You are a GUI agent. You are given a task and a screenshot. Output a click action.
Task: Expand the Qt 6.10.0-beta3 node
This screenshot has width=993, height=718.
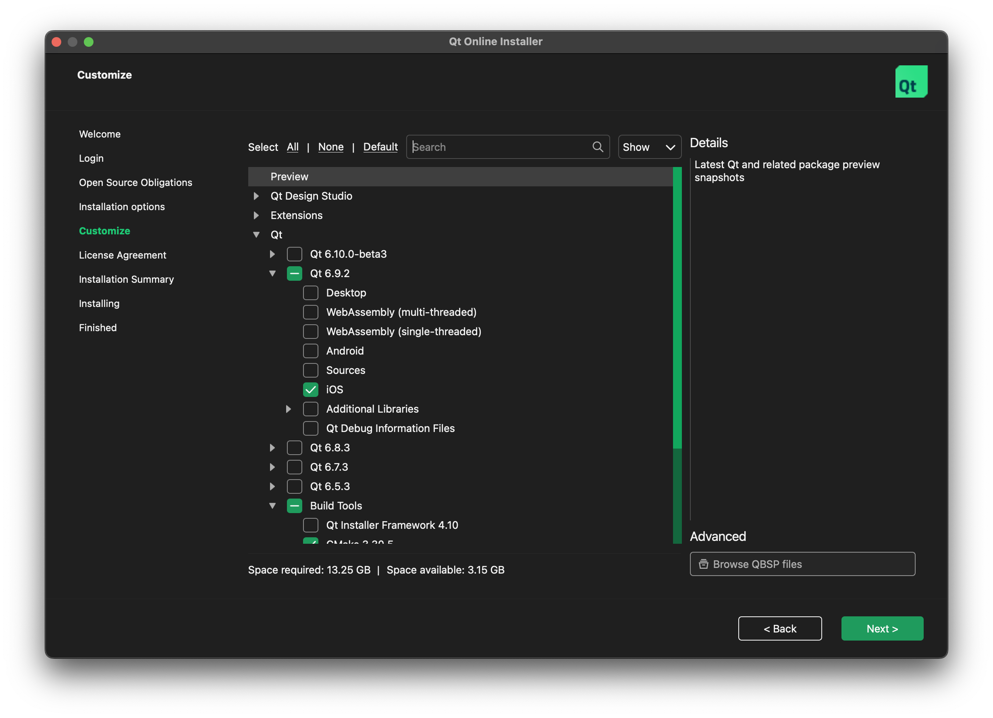[272, 254]
